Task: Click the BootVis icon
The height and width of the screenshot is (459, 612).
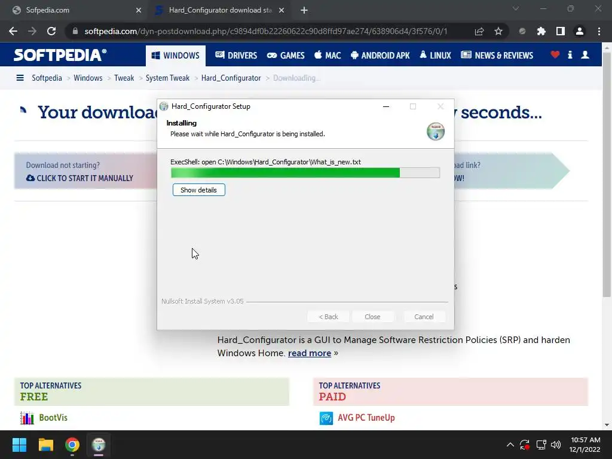Action: tap(27, 418)
